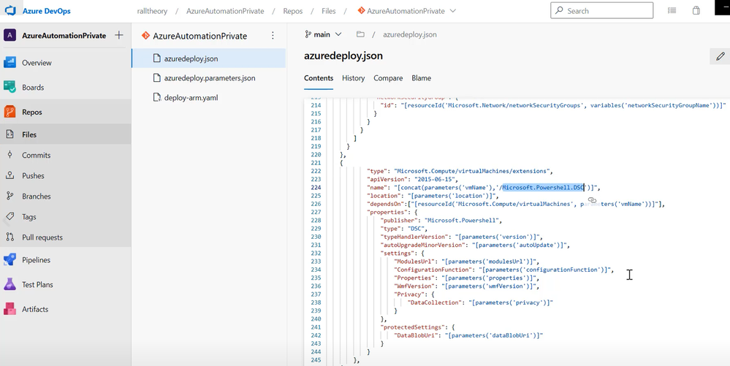Click the "DataCollection" key on line 238
Viewport: 730px width, 366px height.
click(x=434, y=302)
